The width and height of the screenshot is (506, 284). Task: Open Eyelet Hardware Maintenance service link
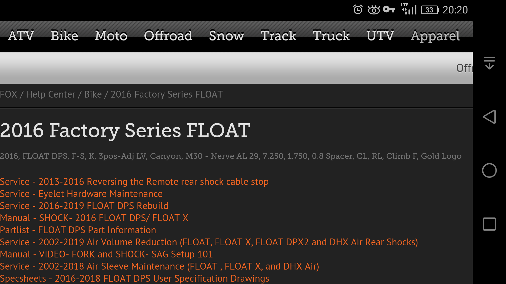click(81, 194)
